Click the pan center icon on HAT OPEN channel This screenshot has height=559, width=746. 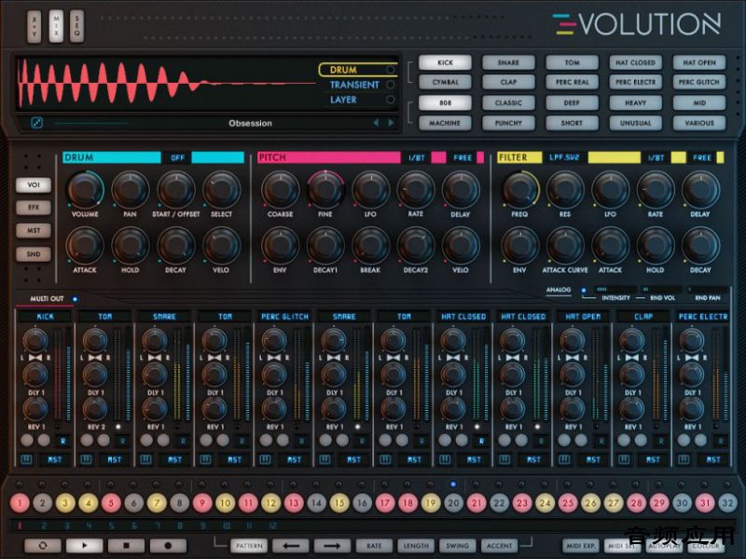click(x=573, y=358)
